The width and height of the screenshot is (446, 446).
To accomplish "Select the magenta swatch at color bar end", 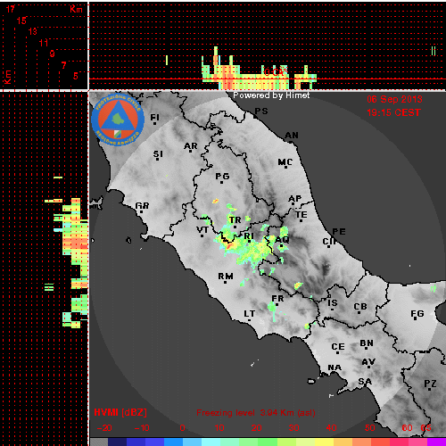I will tap(436, 442).
